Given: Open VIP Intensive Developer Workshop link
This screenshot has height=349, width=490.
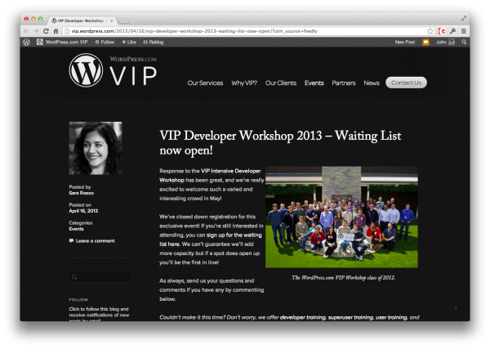Looking at the screenshot, I should point(211,176).
